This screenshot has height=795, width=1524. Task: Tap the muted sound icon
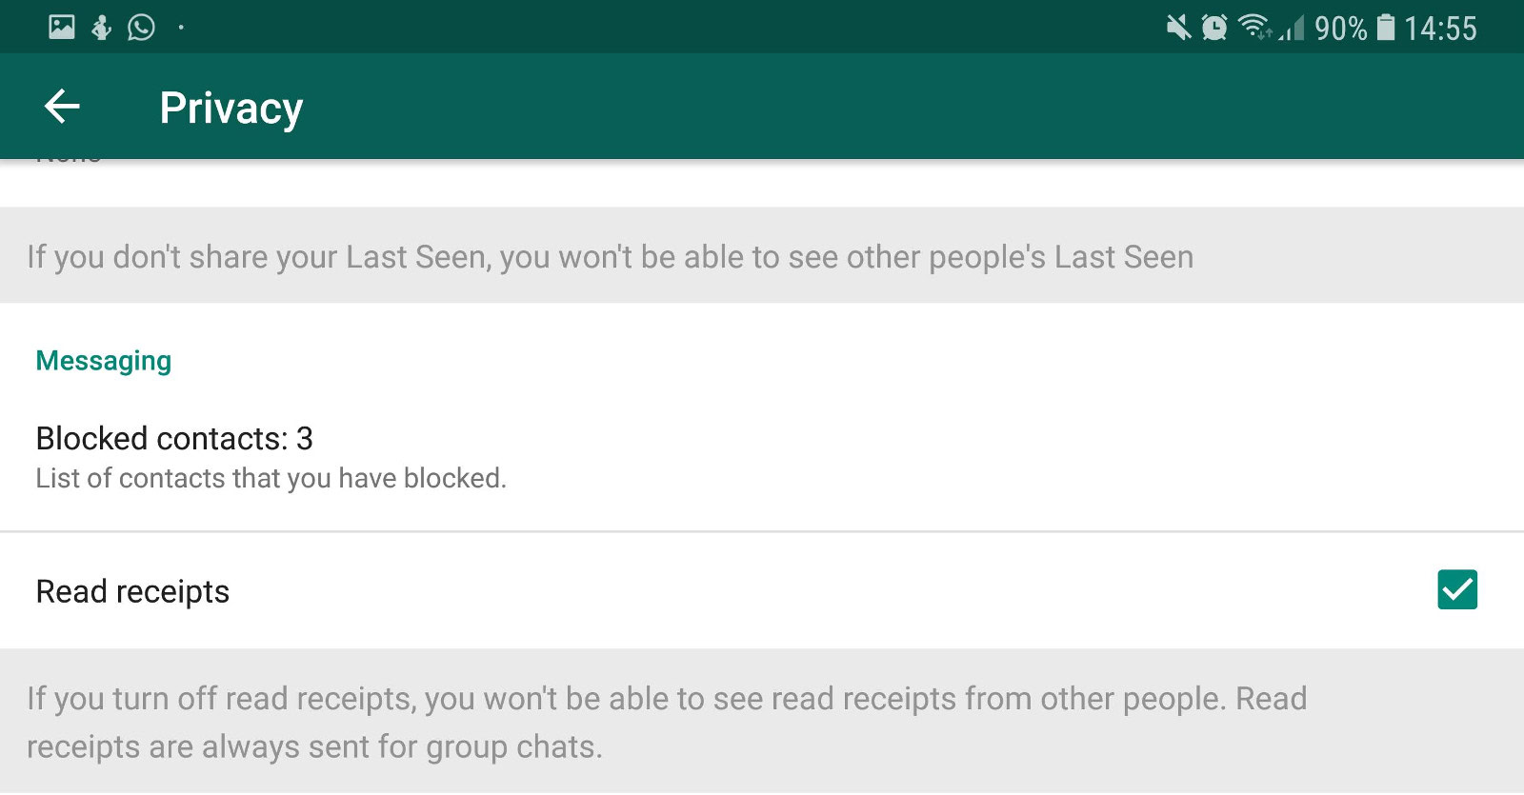pyautogui.click(x=1178, y=28)
